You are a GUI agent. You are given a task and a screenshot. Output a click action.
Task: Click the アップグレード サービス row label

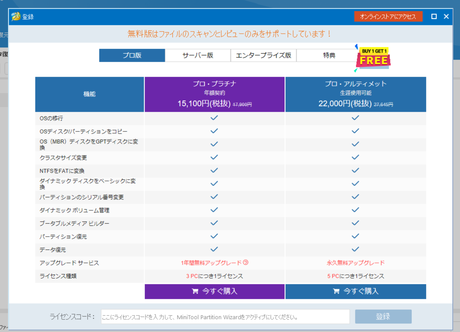click(69, 263)
